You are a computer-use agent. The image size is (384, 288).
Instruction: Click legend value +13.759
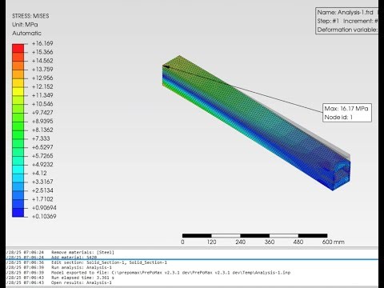tap(42, 70)
